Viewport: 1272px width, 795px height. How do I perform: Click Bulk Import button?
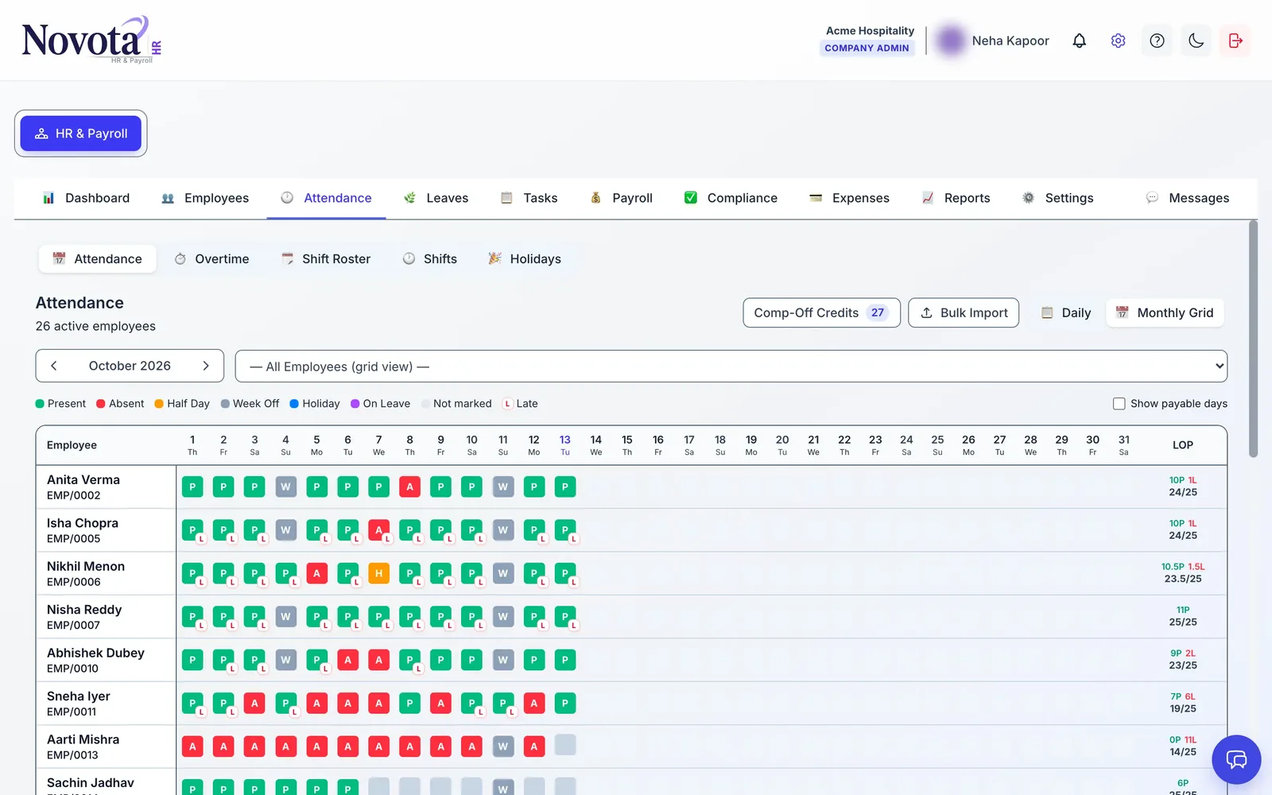(964, 313)
